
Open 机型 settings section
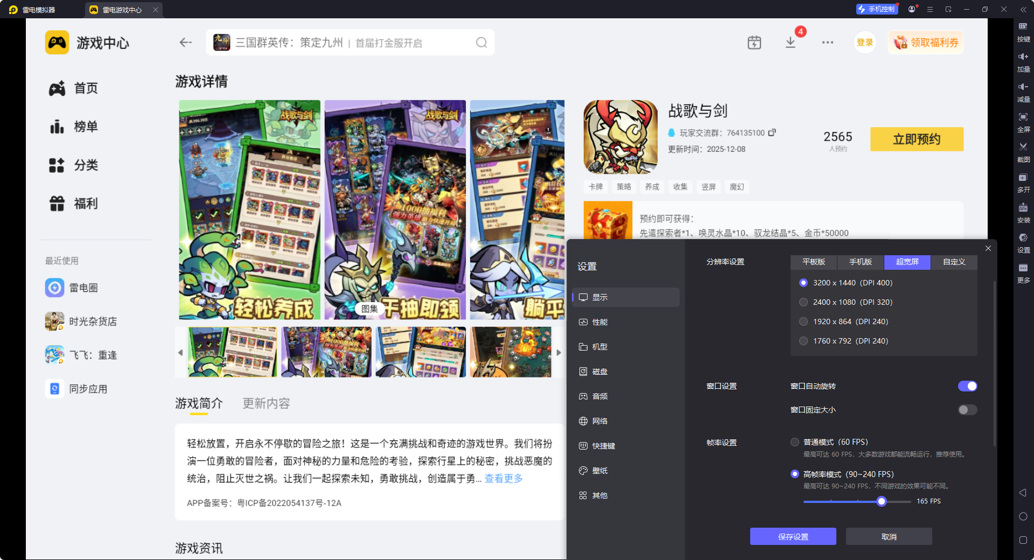tap(626, 347)
